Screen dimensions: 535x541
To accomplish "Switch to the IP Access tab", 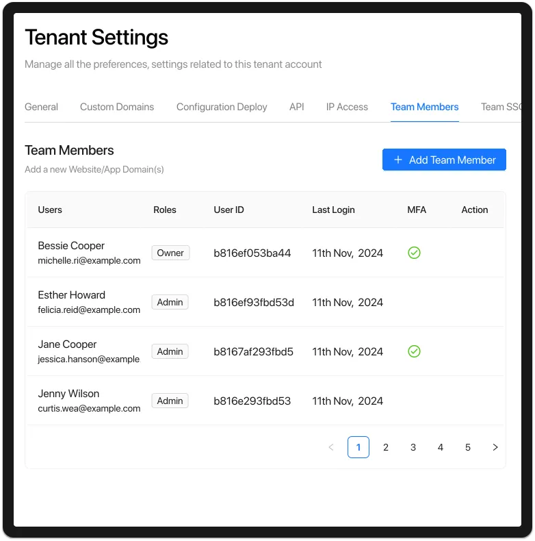I will [347, 107].
